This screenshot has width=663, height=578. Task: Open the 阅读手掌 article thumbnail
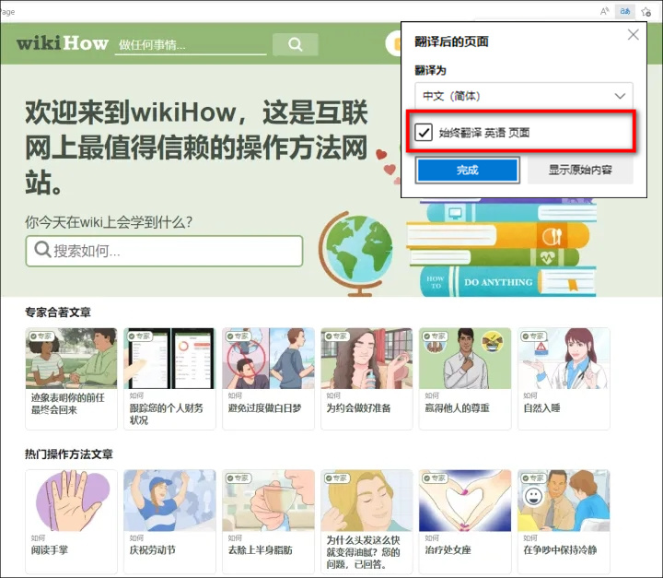coord(71,501)
